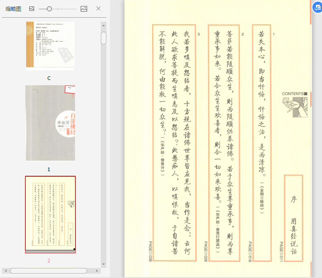This screenshot has height=278, width=322.
Task: Click the vertical scrollbar thumb in thumbnail panel
Action: point(104,38)
